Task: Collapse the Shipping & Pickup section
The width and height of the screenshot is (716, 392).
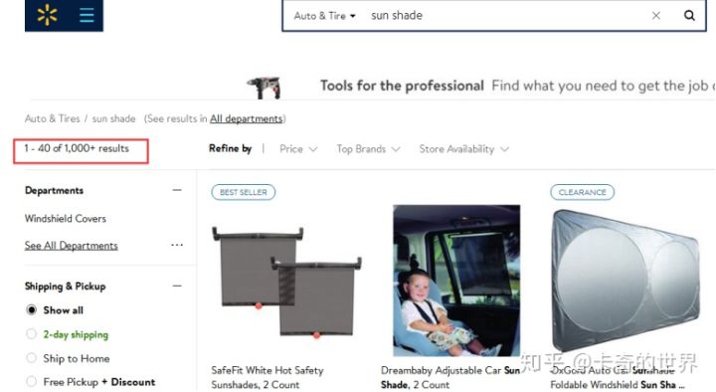Action: 177,286
